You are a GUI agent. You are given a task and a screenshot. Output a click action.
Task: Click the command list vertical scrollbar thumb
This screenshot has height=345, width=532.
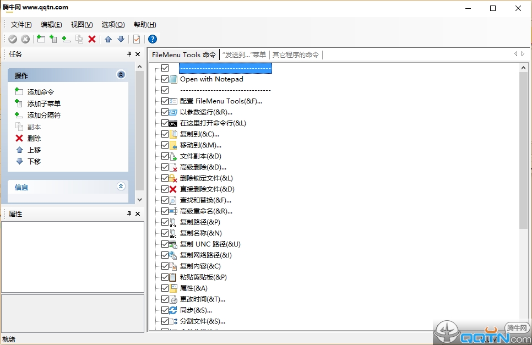(x=523, y=149)
